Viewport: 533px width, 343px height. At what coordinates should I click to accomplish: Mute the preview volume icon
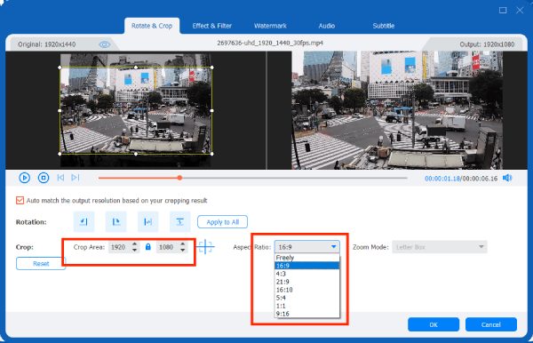(507, 178)
